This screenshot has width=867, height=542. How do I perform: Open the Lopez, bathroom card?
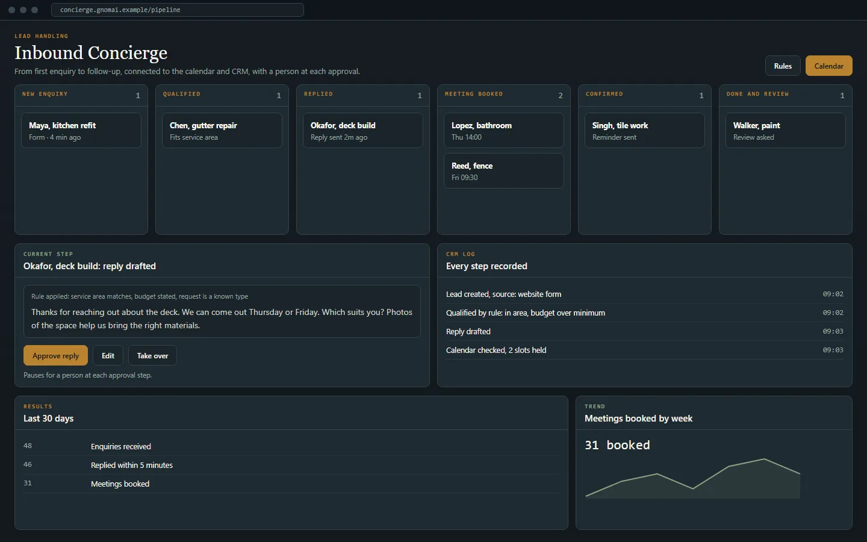click(x=504, y=130)
